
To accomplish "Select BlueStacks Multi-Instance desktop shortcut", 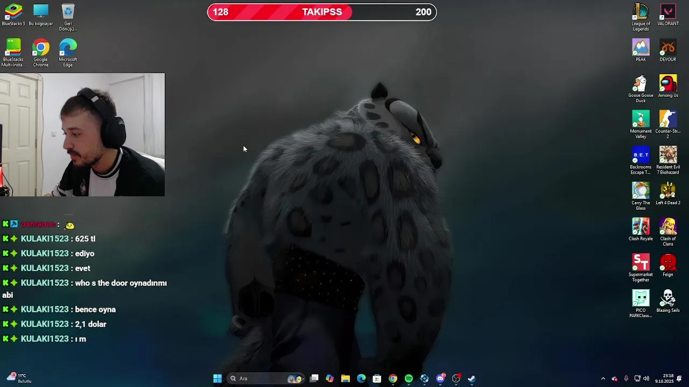I will click(13, 53).
